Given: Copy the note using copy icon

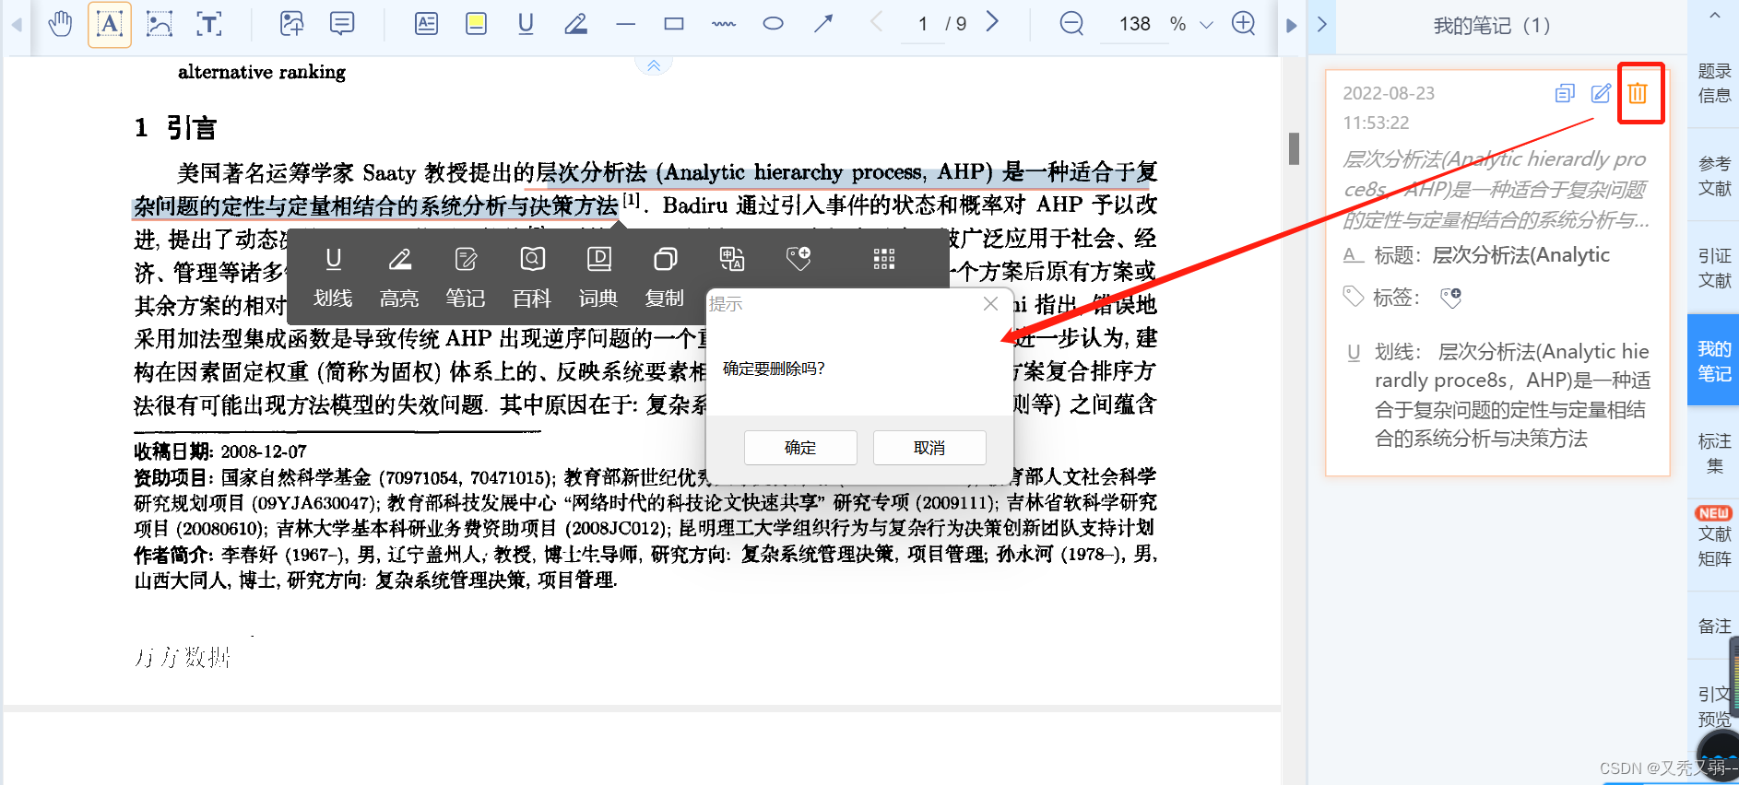Looking at the screenshot, I should pyautogui.click(x=1565, y=93).
